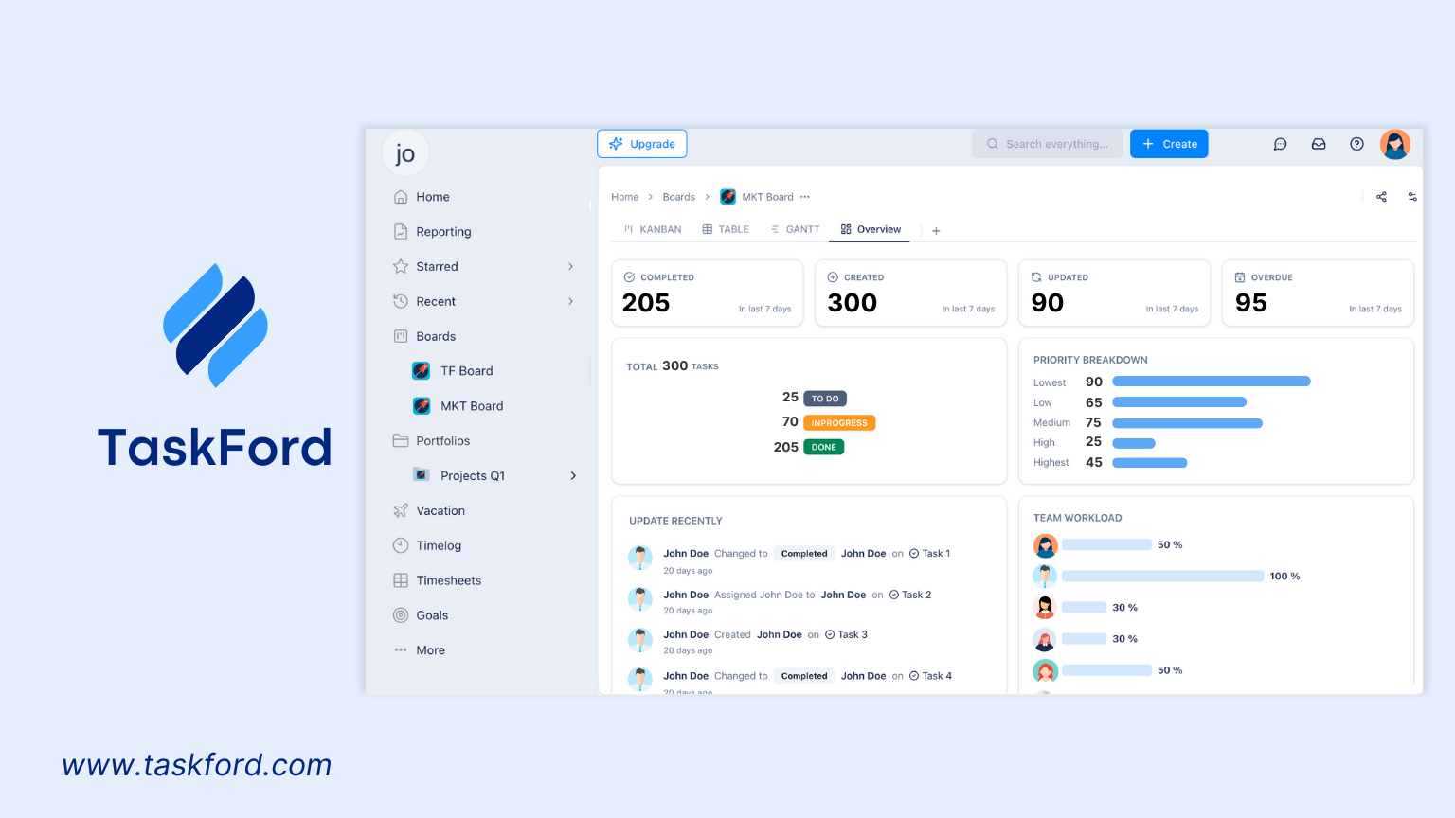Open the Search everything field
The image size is (1455, 818).
pos(1047,144)
